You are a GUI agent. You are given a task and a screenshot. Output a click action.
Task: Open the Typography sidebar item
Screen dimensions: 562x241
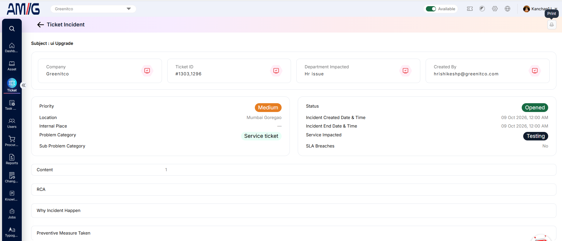click(x=12, y=232)
